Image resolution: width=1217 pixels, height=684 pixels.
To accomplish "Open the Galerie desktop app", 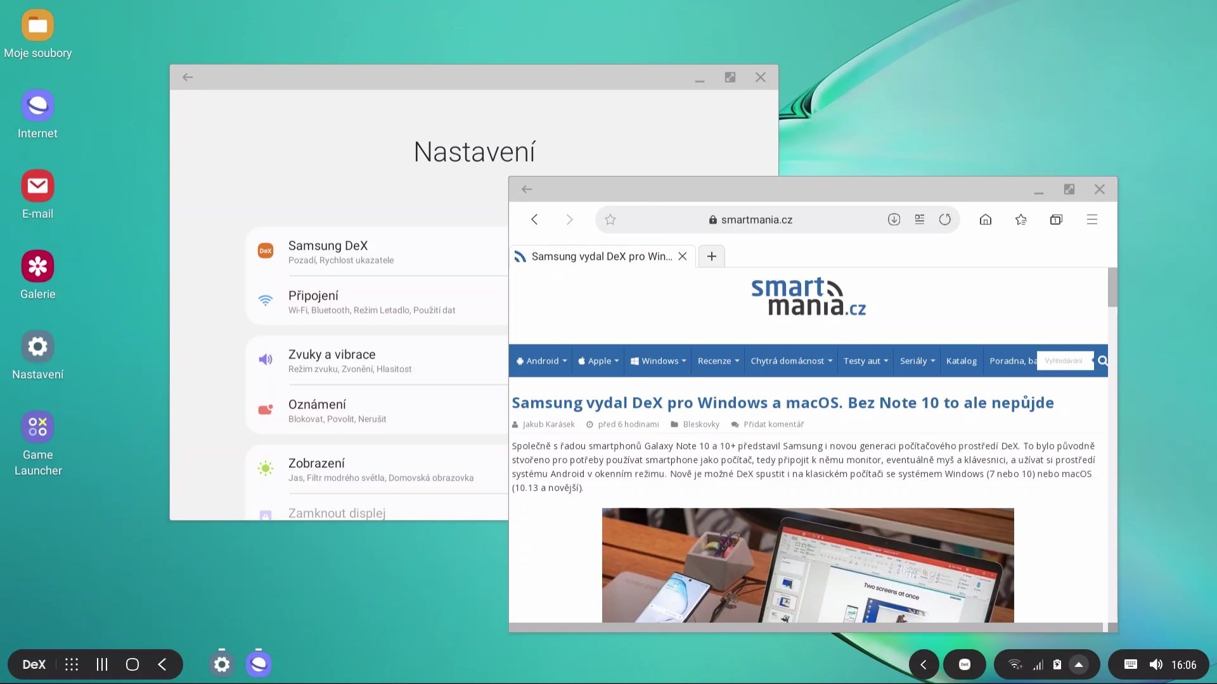I will point(37,275).
